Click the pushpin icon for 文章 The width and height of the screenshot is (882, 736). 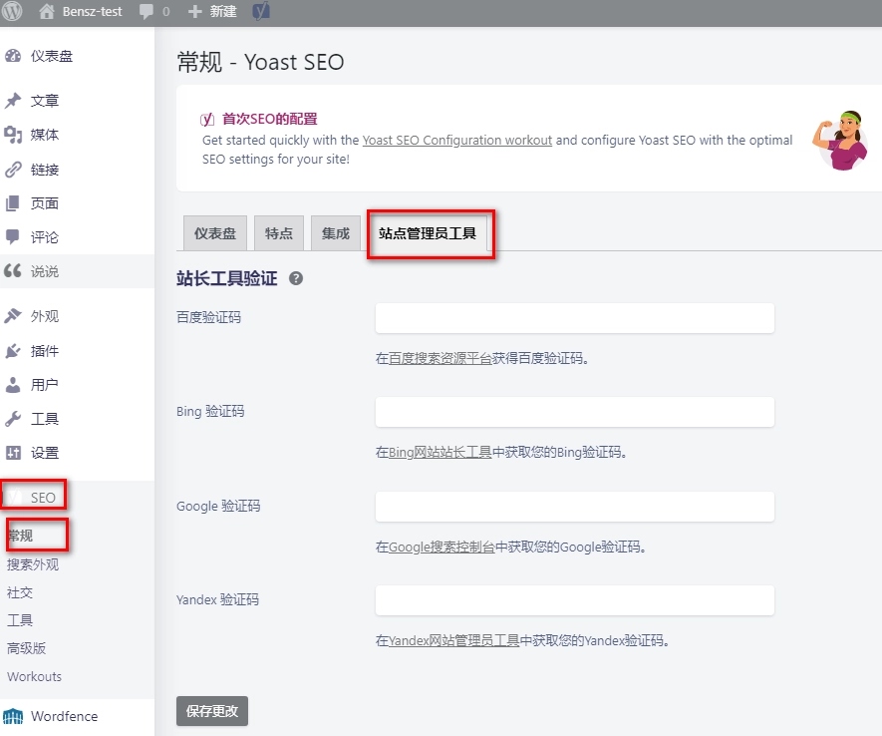click(13, 101)
